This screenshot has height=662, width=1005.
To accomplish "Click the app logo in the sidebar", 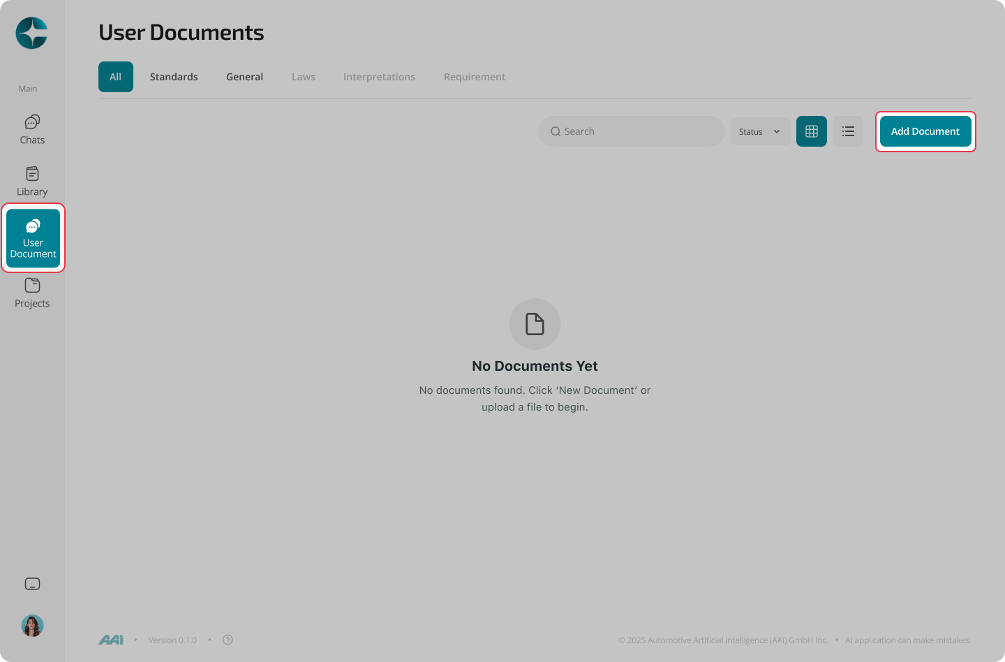I will 32,33.
